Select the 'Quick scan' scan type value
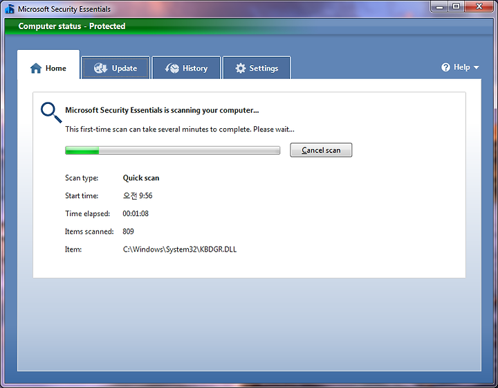 141,178
